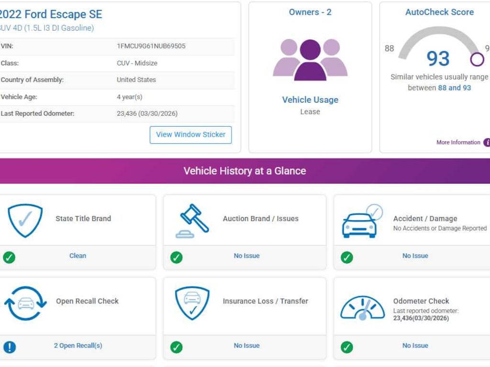This screenshot has height=367, width=490.
Task: Click No Issue under Insurance Loss / Transfer
Action: pyautogui.click(x=246, y=345)
